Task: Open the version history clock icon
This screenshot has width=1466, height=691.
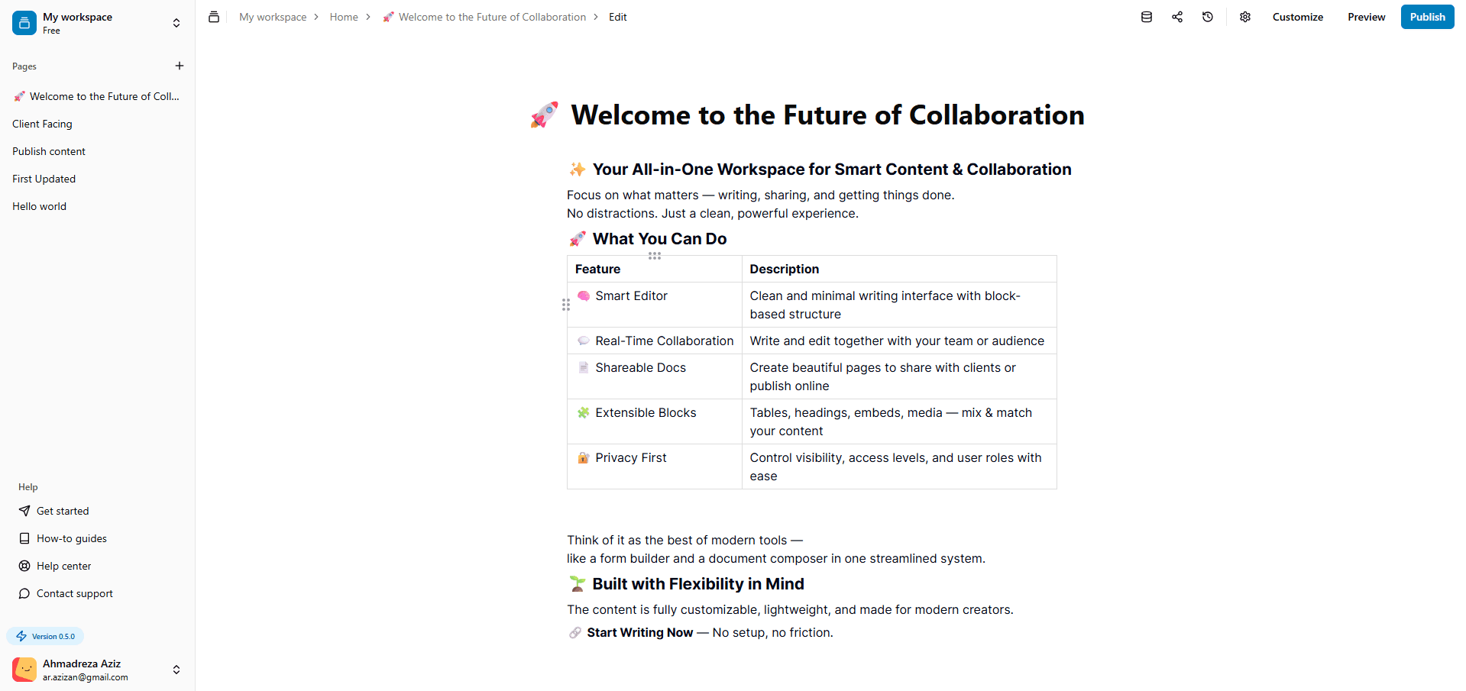Action: (x=1207, y=17)
